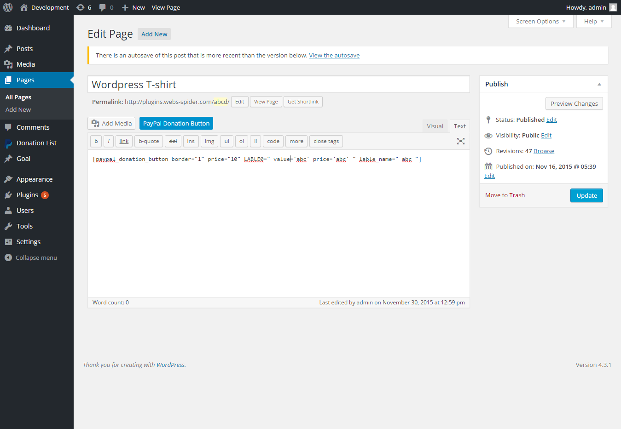Click the Add New button beside Edit Page
This screenshot has width=621, height=429.
click(154, 34)
